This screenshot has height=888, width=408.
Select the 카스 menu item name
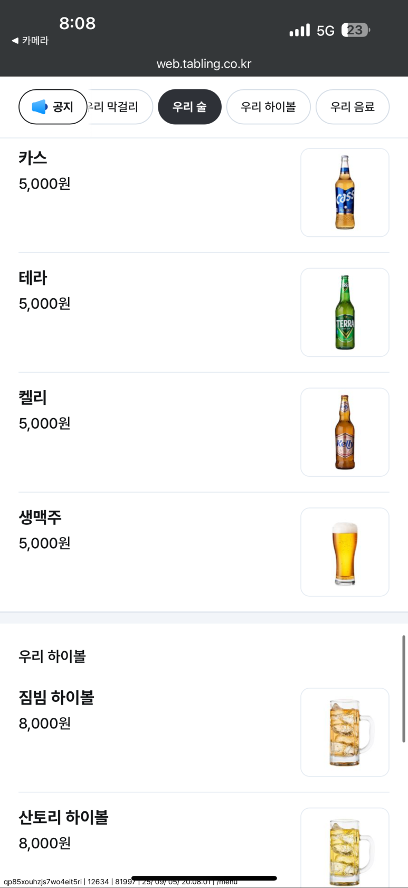click(x=33, y=158)
